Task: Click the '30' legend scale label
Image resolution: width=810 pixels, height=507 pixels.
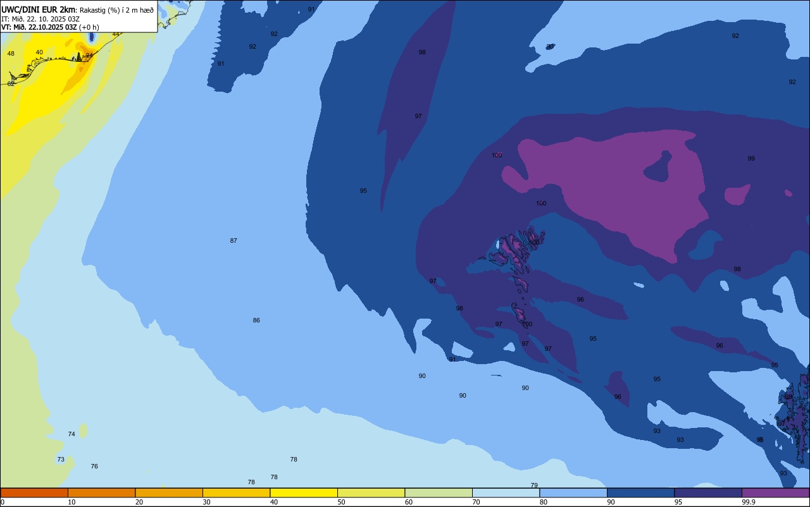Action: pos(206,502)
